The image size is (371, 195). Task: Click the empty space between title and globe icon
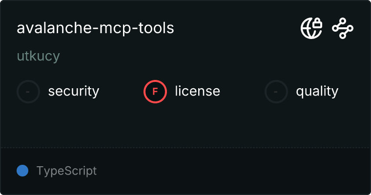click(234, 28)
